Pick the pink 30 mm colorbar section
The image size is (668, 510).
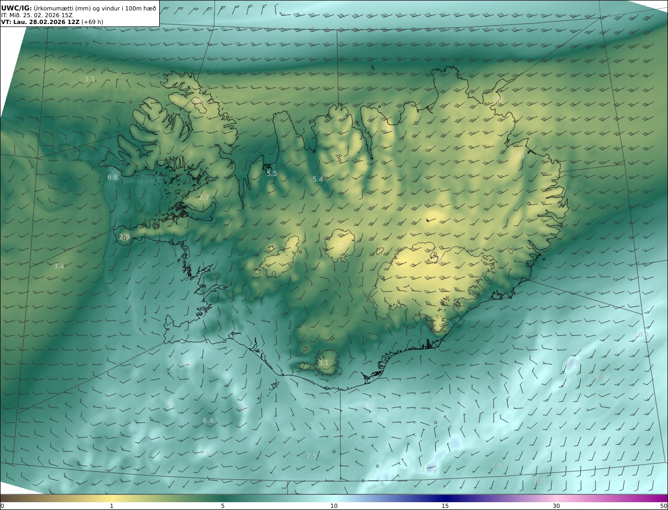point(556,499)
